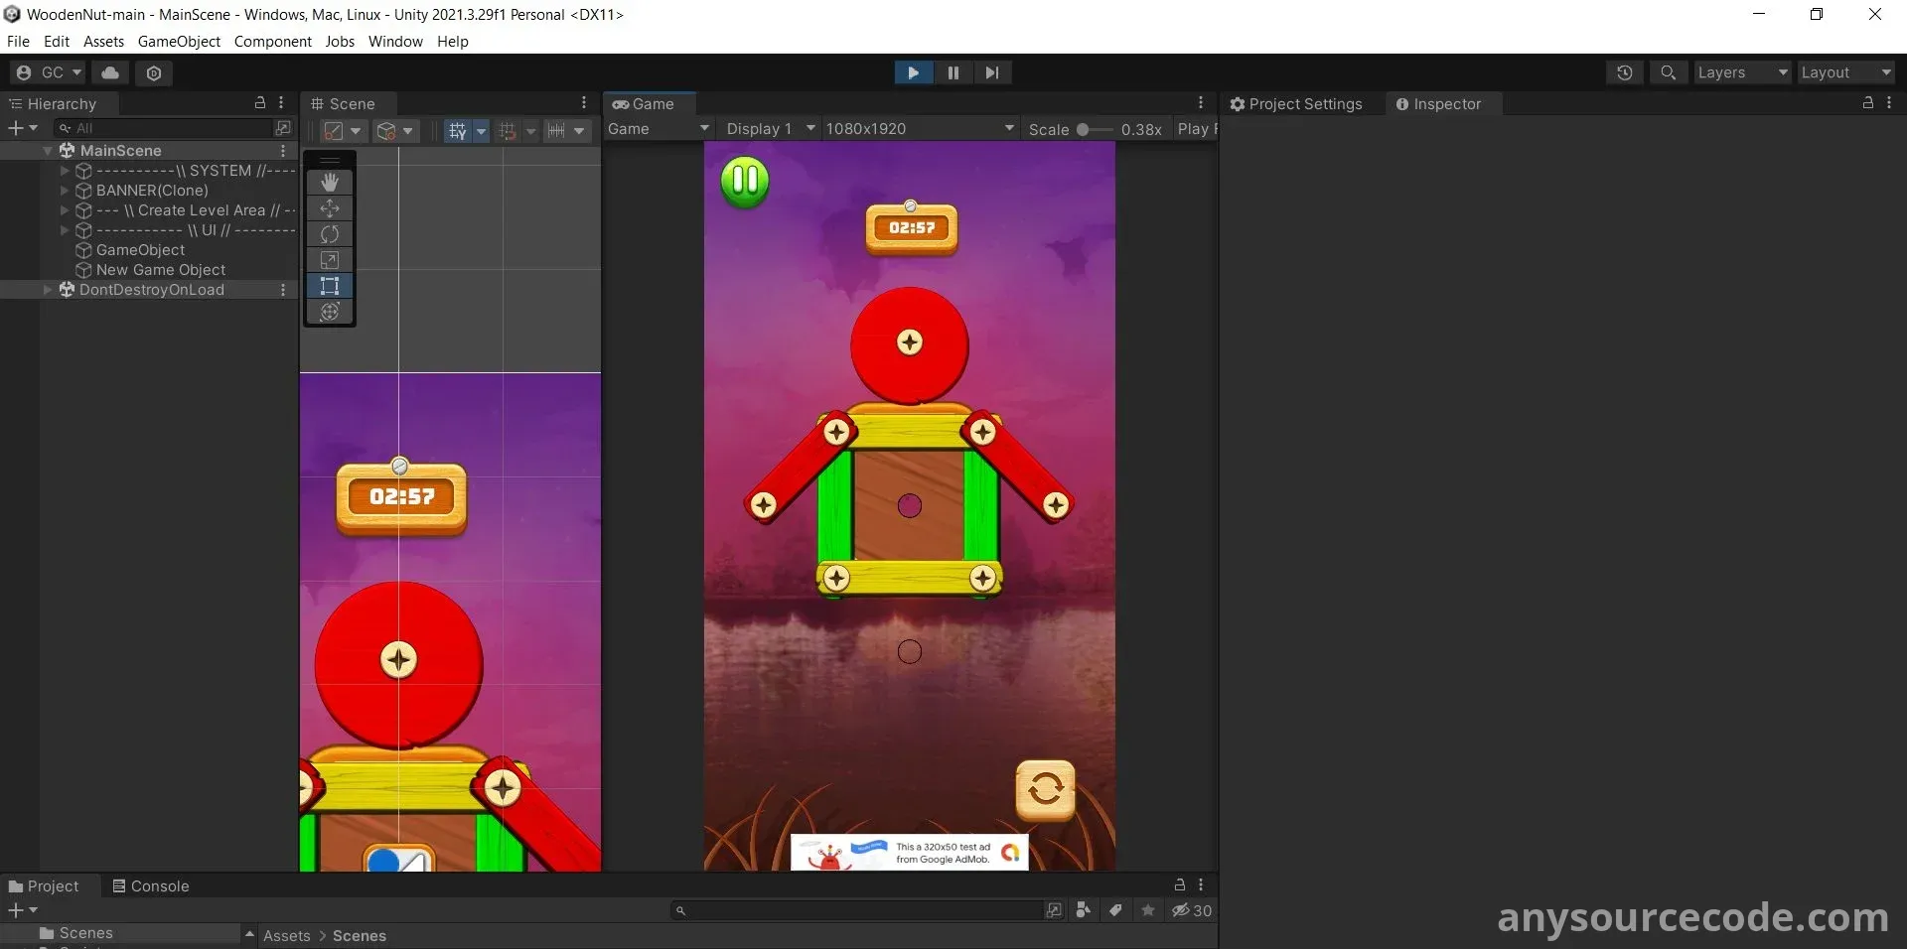Open the GameObject menu
This screenshot has height=949, width=1907.
179,42
